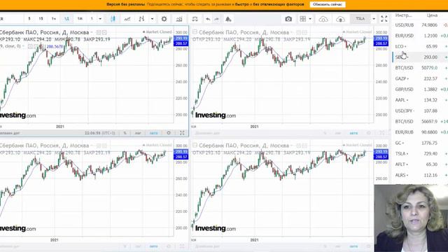This screenshot has width=448, height=252.
Task: Open settings gear in bottom-left chart footer
Action: [169, 246]
